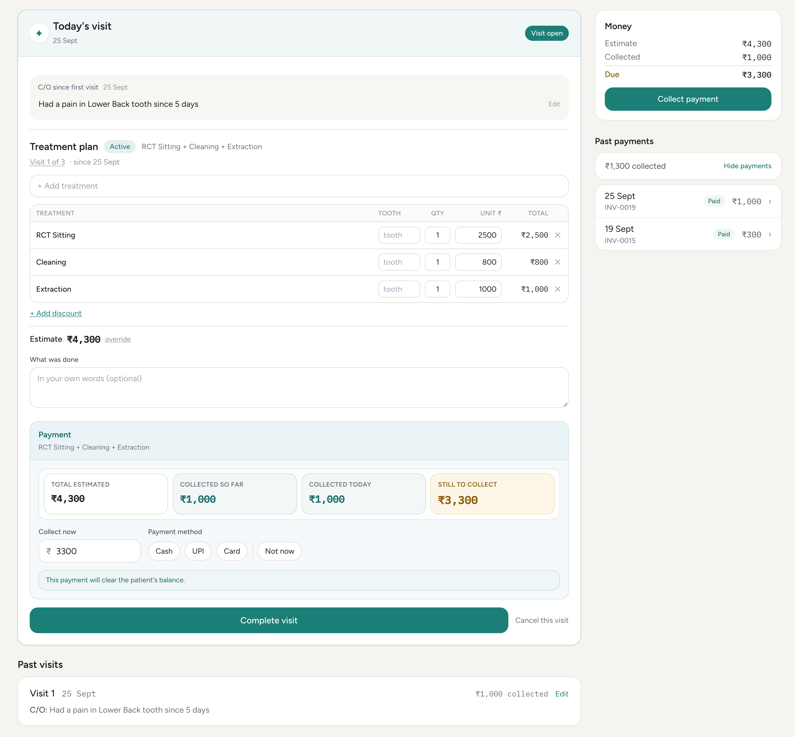Open the 25 Sept INV-0019 payment chevron
The height and width of the screenshot is (737, 795).
coord(770,201)
